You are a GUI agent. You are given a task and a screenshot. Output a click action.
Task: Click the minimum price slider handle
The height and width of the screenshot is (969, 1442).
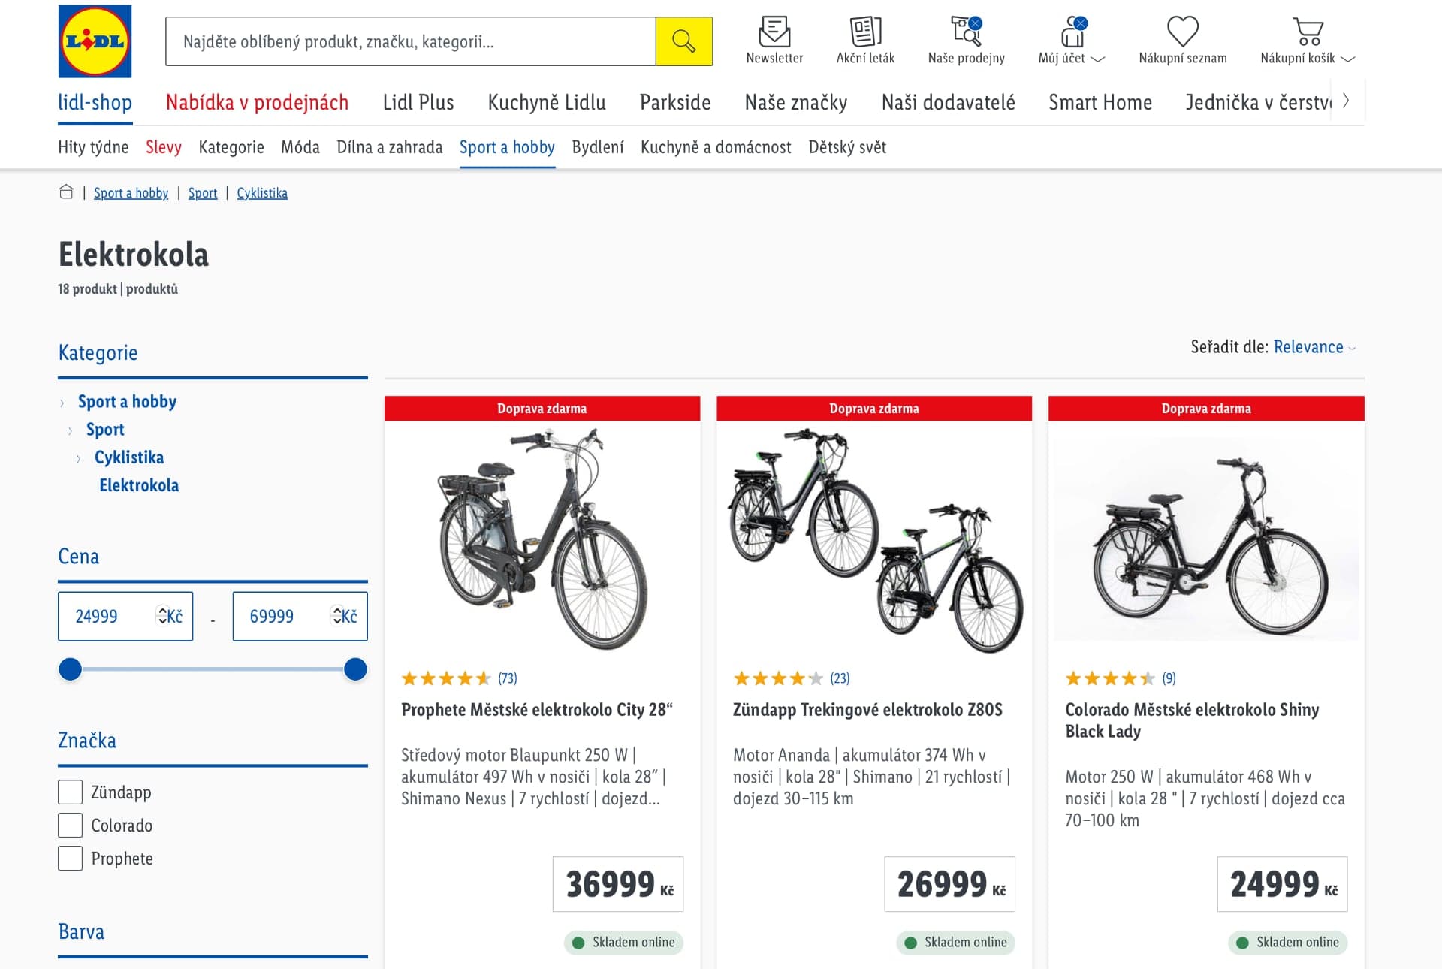[70, 669]
